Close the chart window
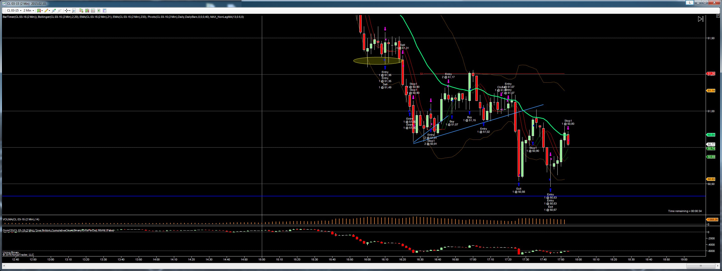 point(714,3)
